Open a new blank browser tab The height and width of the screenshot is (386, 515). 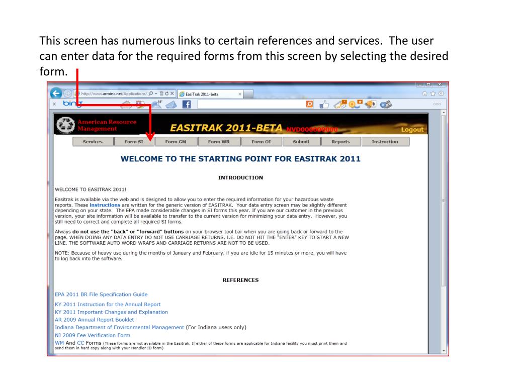(248, 94)
